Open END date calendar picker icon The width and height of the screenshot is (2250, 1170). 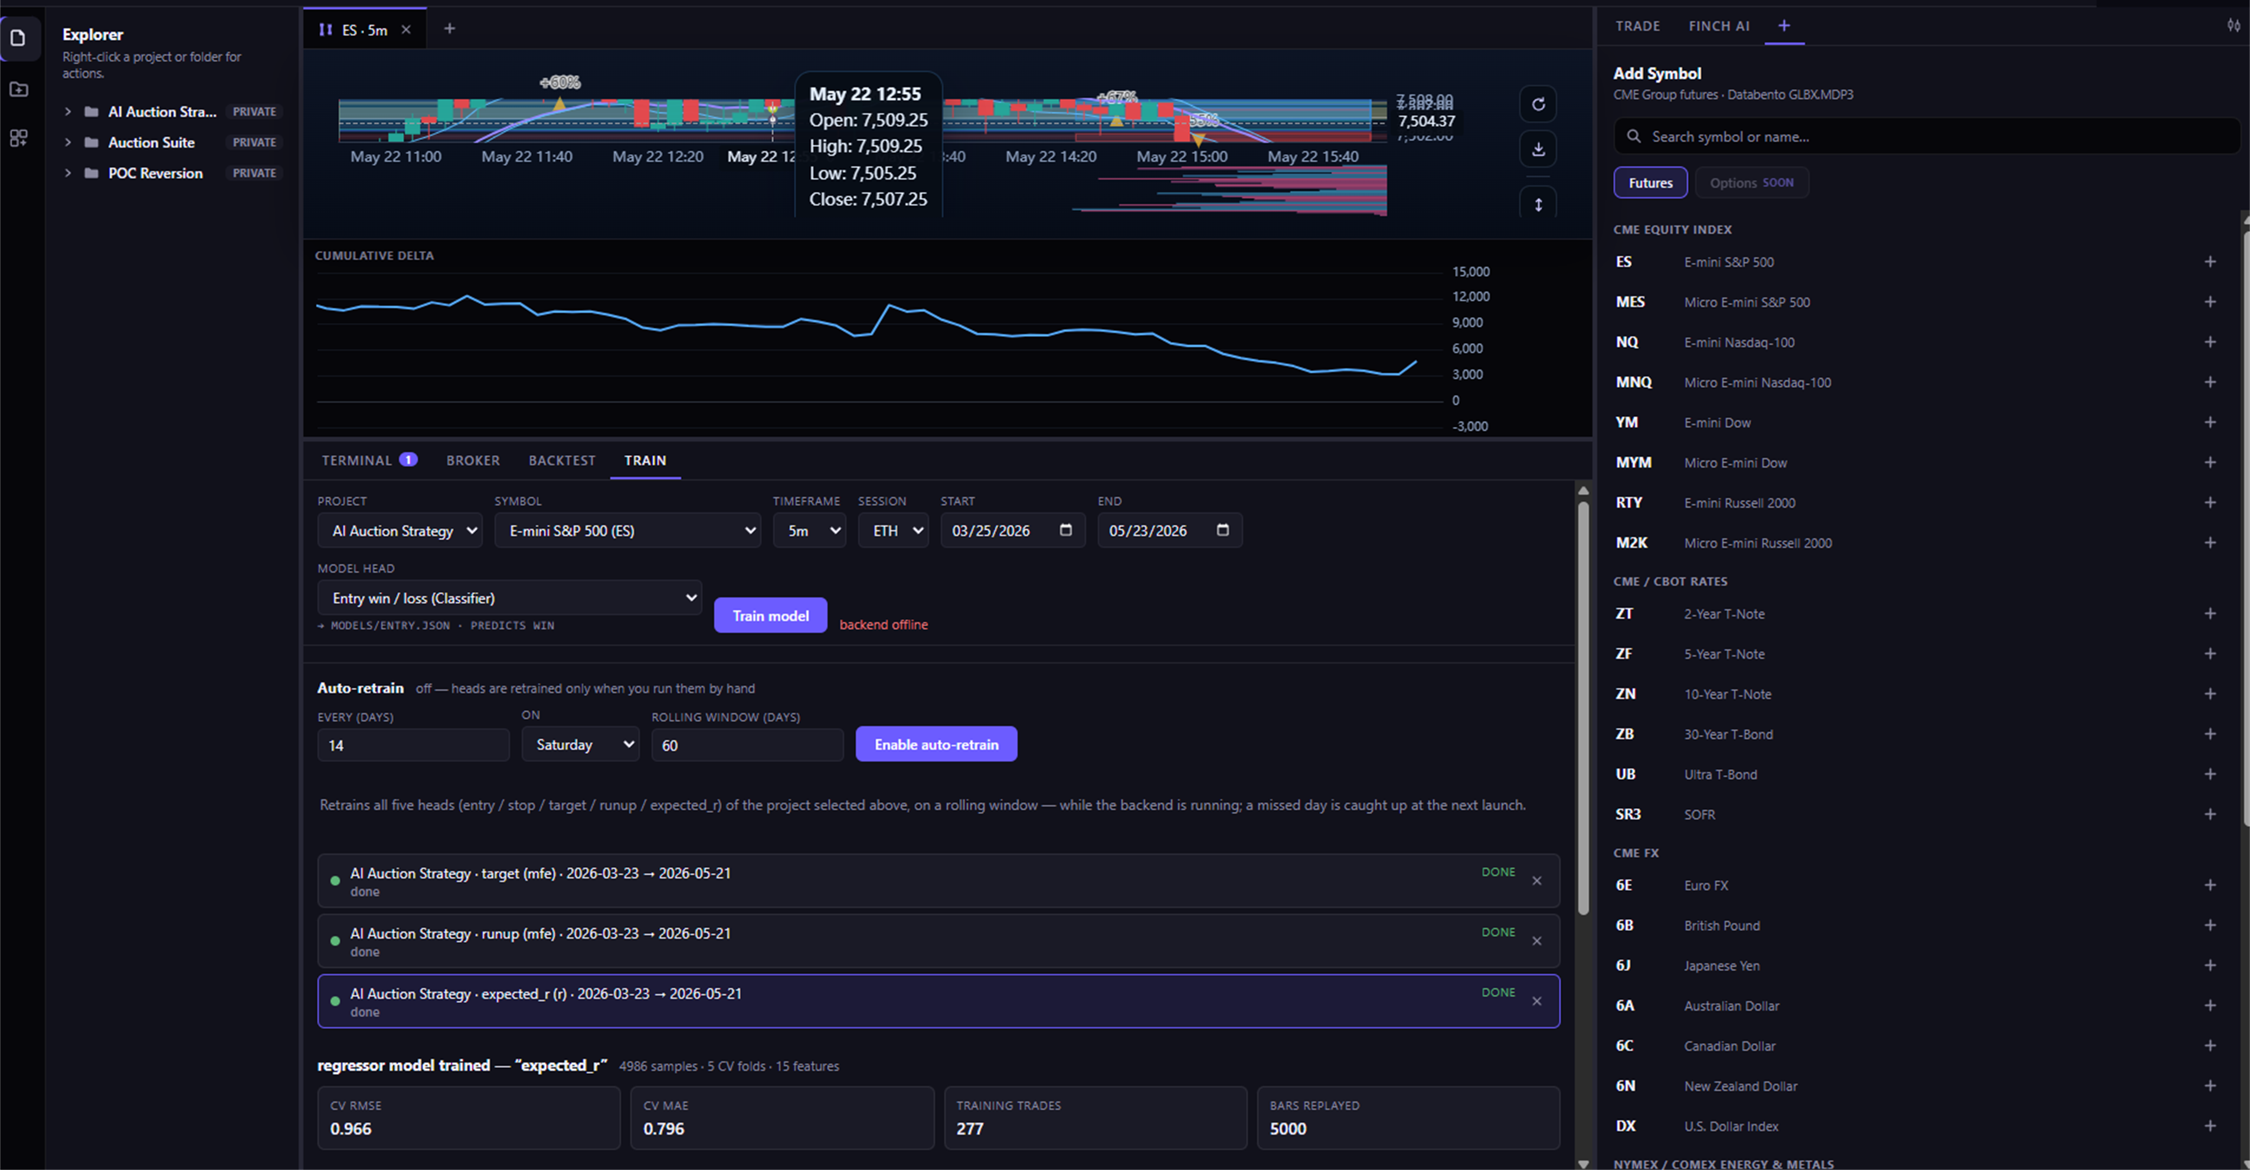coord(1223,530)
